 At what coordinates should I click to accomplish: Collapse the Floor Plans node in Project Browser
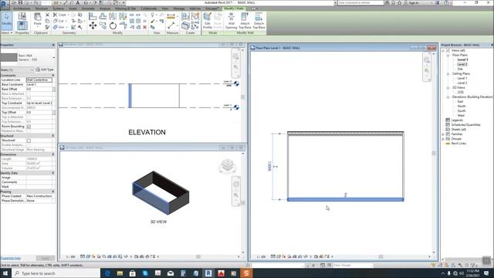click(448, 55)
